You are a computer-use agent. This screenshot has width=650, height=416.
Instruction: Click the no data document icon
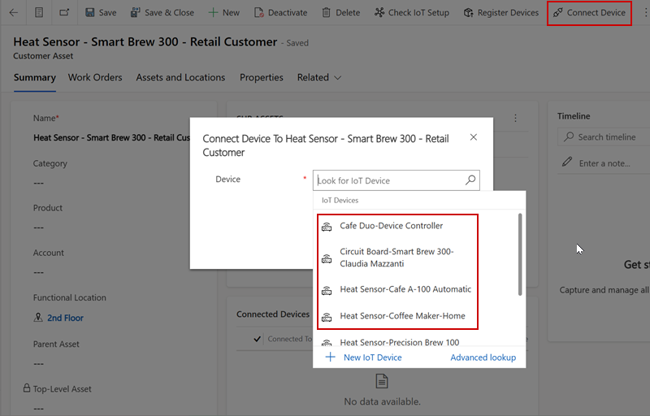click(x=382, y=381)
